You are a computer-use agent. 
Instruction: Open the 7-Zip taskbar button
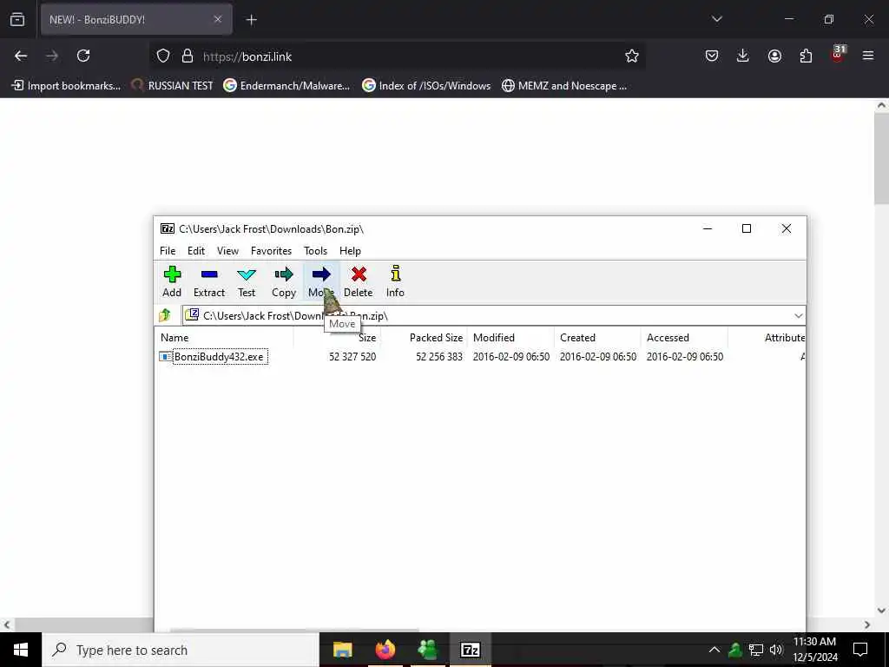point(470,650)
